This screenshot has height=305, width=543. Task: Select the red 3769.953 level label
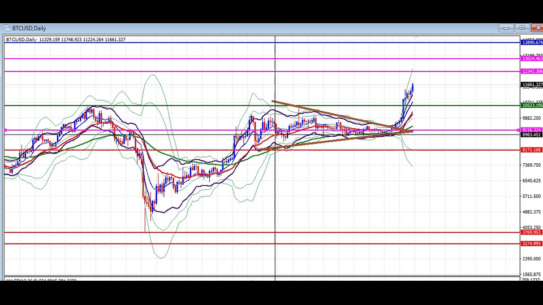(532, 232)
